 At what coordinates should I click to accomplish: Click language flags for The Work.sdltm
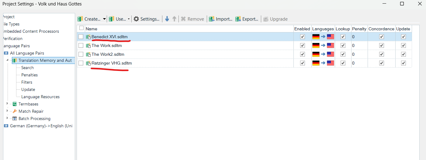(323, 45)
